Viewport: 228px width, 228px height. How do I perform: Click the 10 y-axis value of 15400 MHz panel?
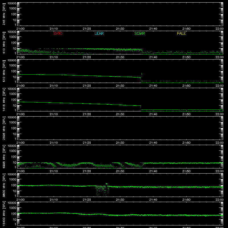point(15,219)
